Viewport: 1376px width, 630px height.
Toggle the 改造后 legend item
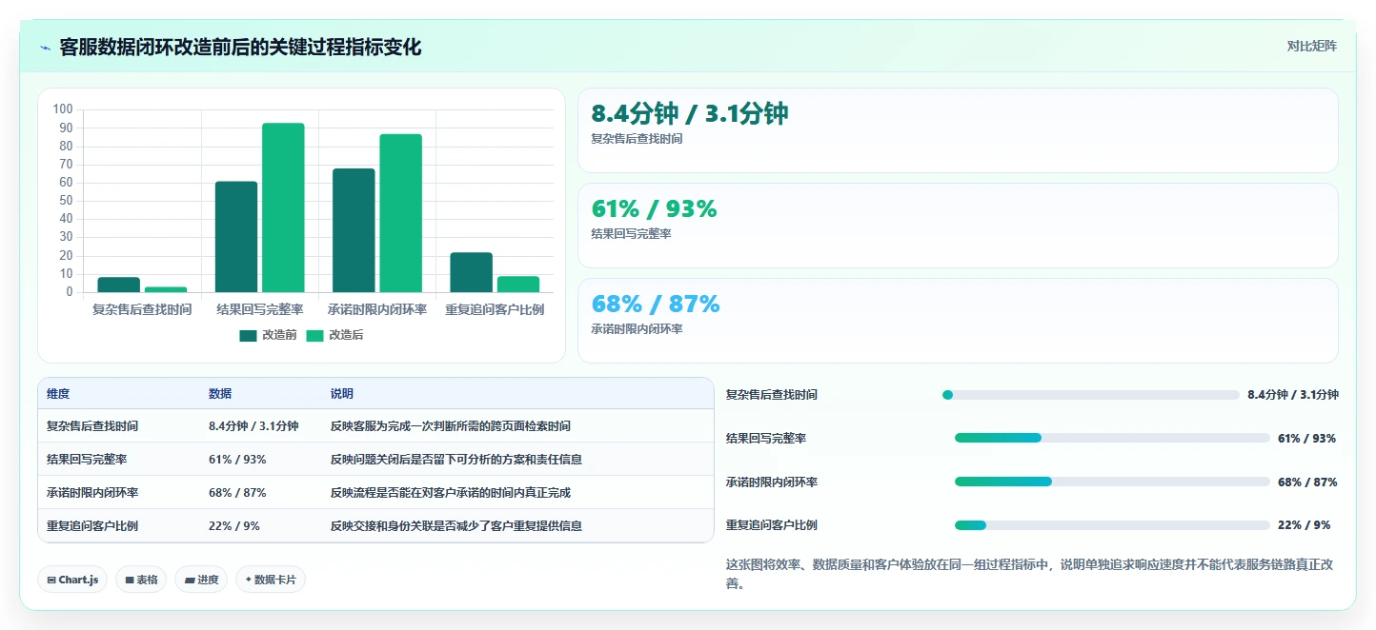pyautogui.click(x=334, y=335)
